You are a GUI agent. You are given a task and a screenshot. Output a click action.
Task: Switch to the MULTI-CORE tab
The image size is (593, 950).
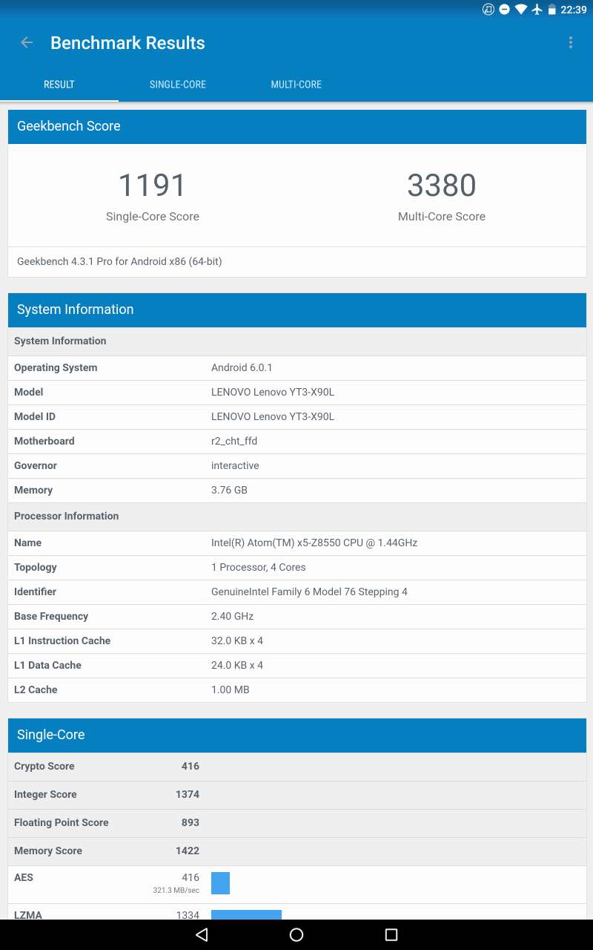click(x=296, y=85)
